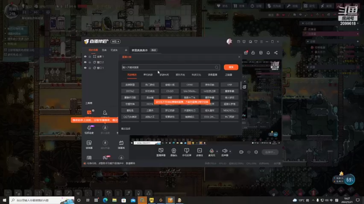This screenshot has width=364, height=204.
Task: Select FIFA ON... game category
Action: pyautogui.click(x=210, y=117)
